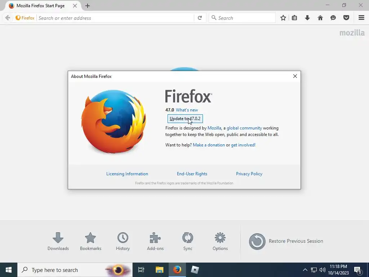Click the Firefox taskbar icon

click(177, 270)
